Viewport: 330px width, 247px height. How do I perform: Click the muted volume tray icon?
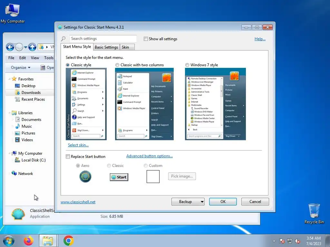tap(297, 241)
